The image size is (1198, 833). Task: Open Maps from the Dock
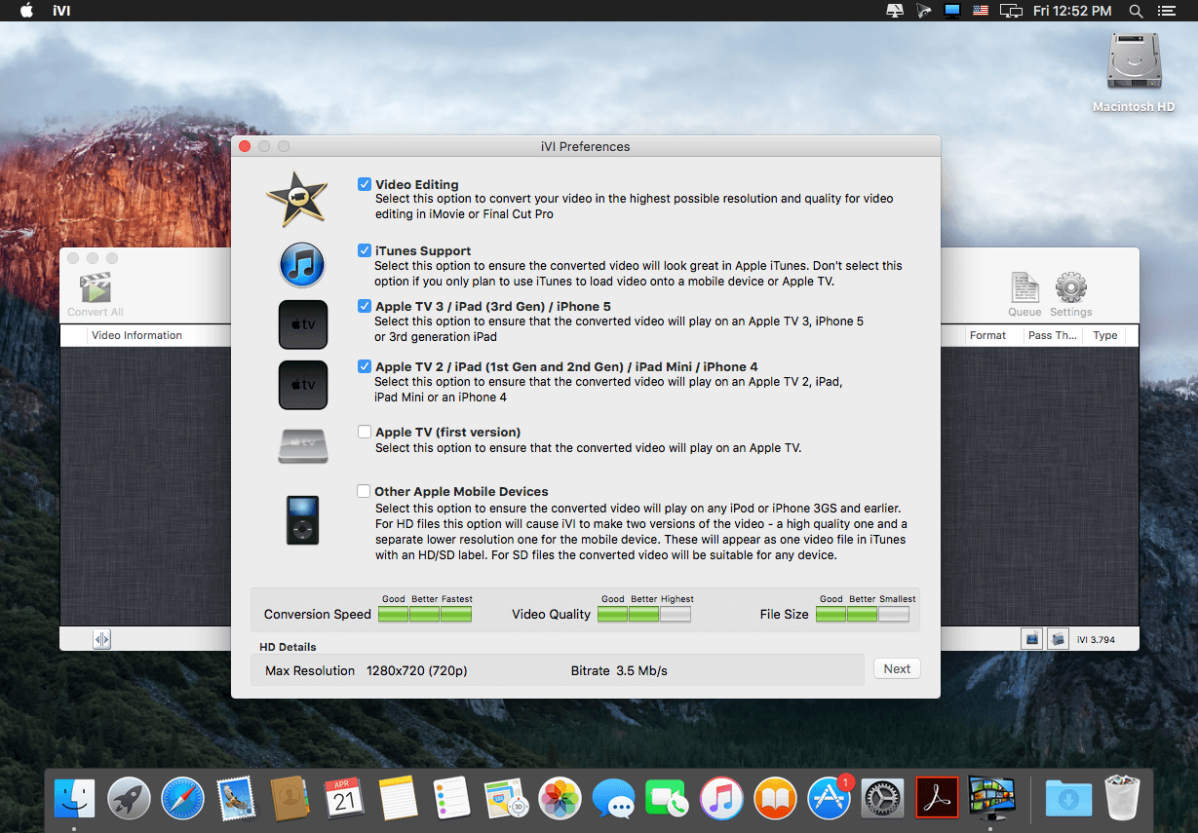click(x=506, y=799)
